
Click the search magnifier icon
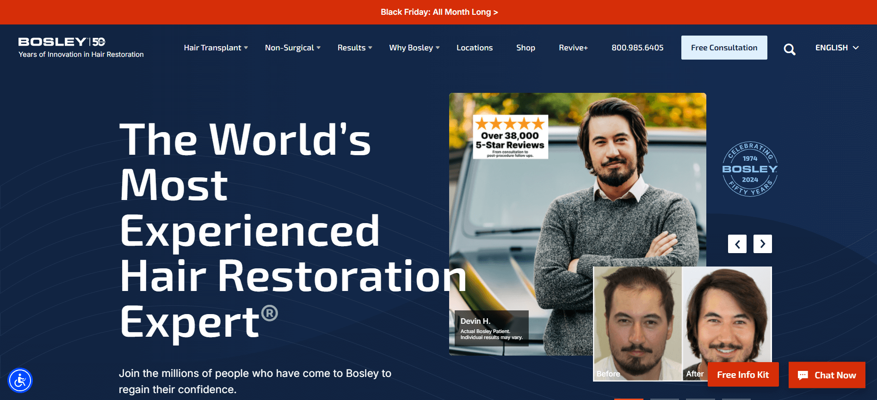[789, 49]
